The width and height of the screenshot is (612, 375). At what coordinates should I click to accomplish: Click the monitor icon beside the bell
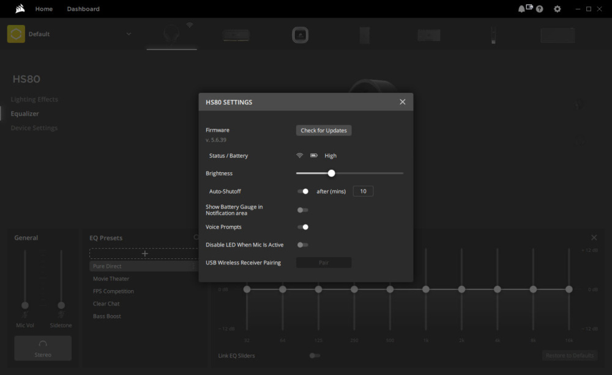tap(529, 7)
